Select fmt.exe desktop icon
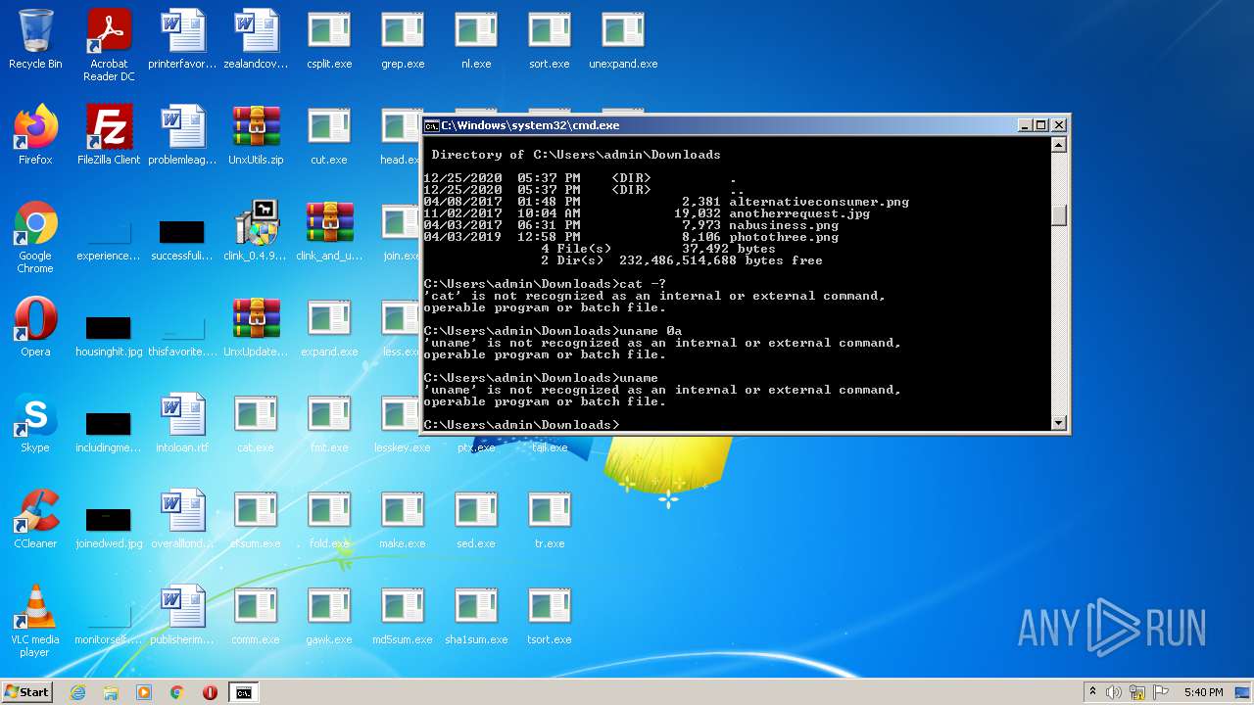 click(329, 423)
